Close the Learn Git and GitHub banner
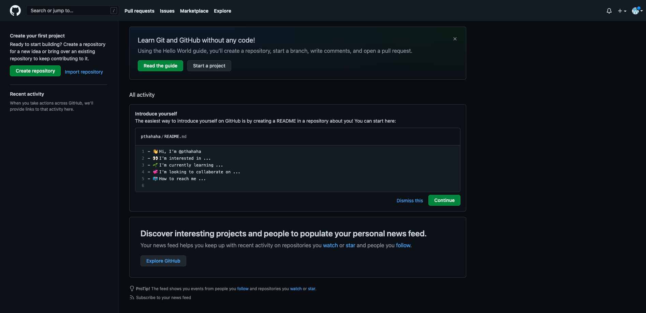This screenshot has width=646, height=313. point(455,39)
